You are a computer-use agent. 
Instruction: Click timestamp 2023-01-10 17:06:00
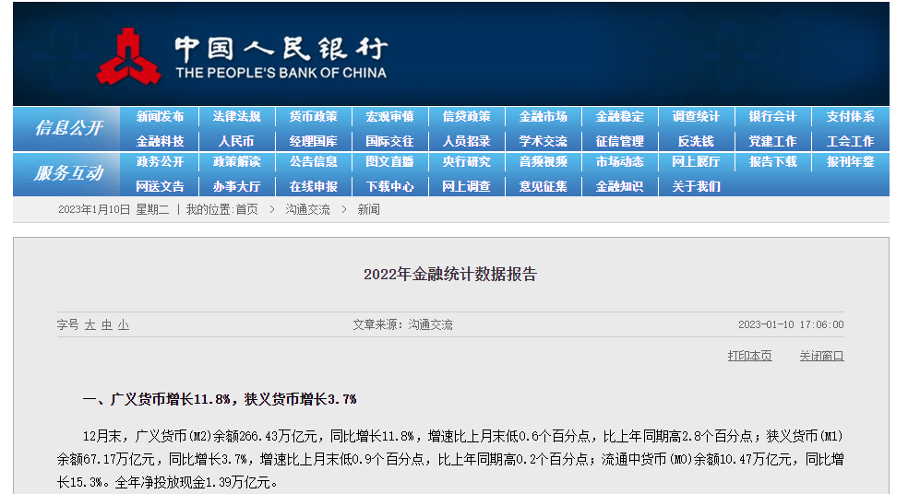tap(791, 324)
